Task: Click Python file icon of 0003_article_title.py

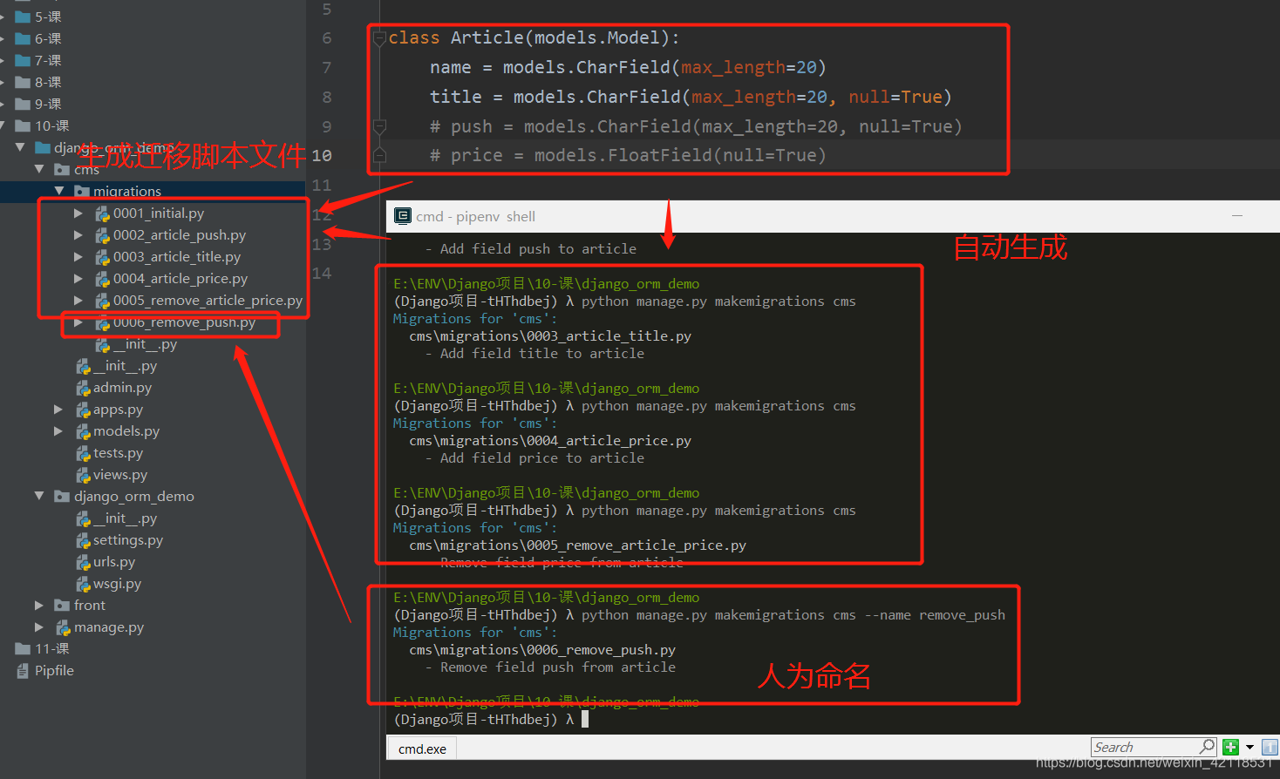Action: (102, 257)
